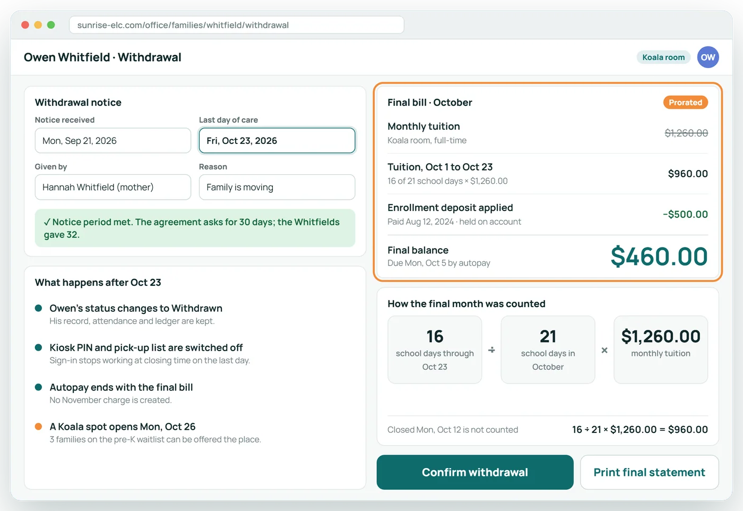Click 'Enrollment deposit applied' line
Screen dimensions: 743x511
[x=450, y=208]
